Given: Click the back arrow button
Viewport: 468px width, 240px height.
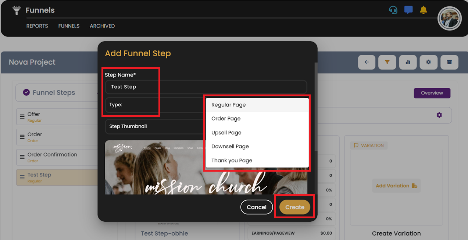Looking at the screenshot, I should [x=367, y=62].
